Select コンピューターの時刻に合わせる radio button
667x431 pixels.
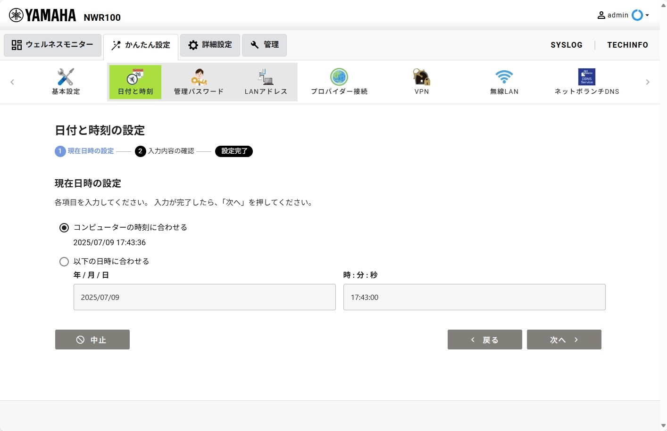pos(64,228)
